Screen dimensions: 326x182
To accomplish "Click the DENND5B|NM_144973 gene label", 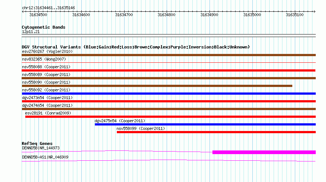I will 41,148.
